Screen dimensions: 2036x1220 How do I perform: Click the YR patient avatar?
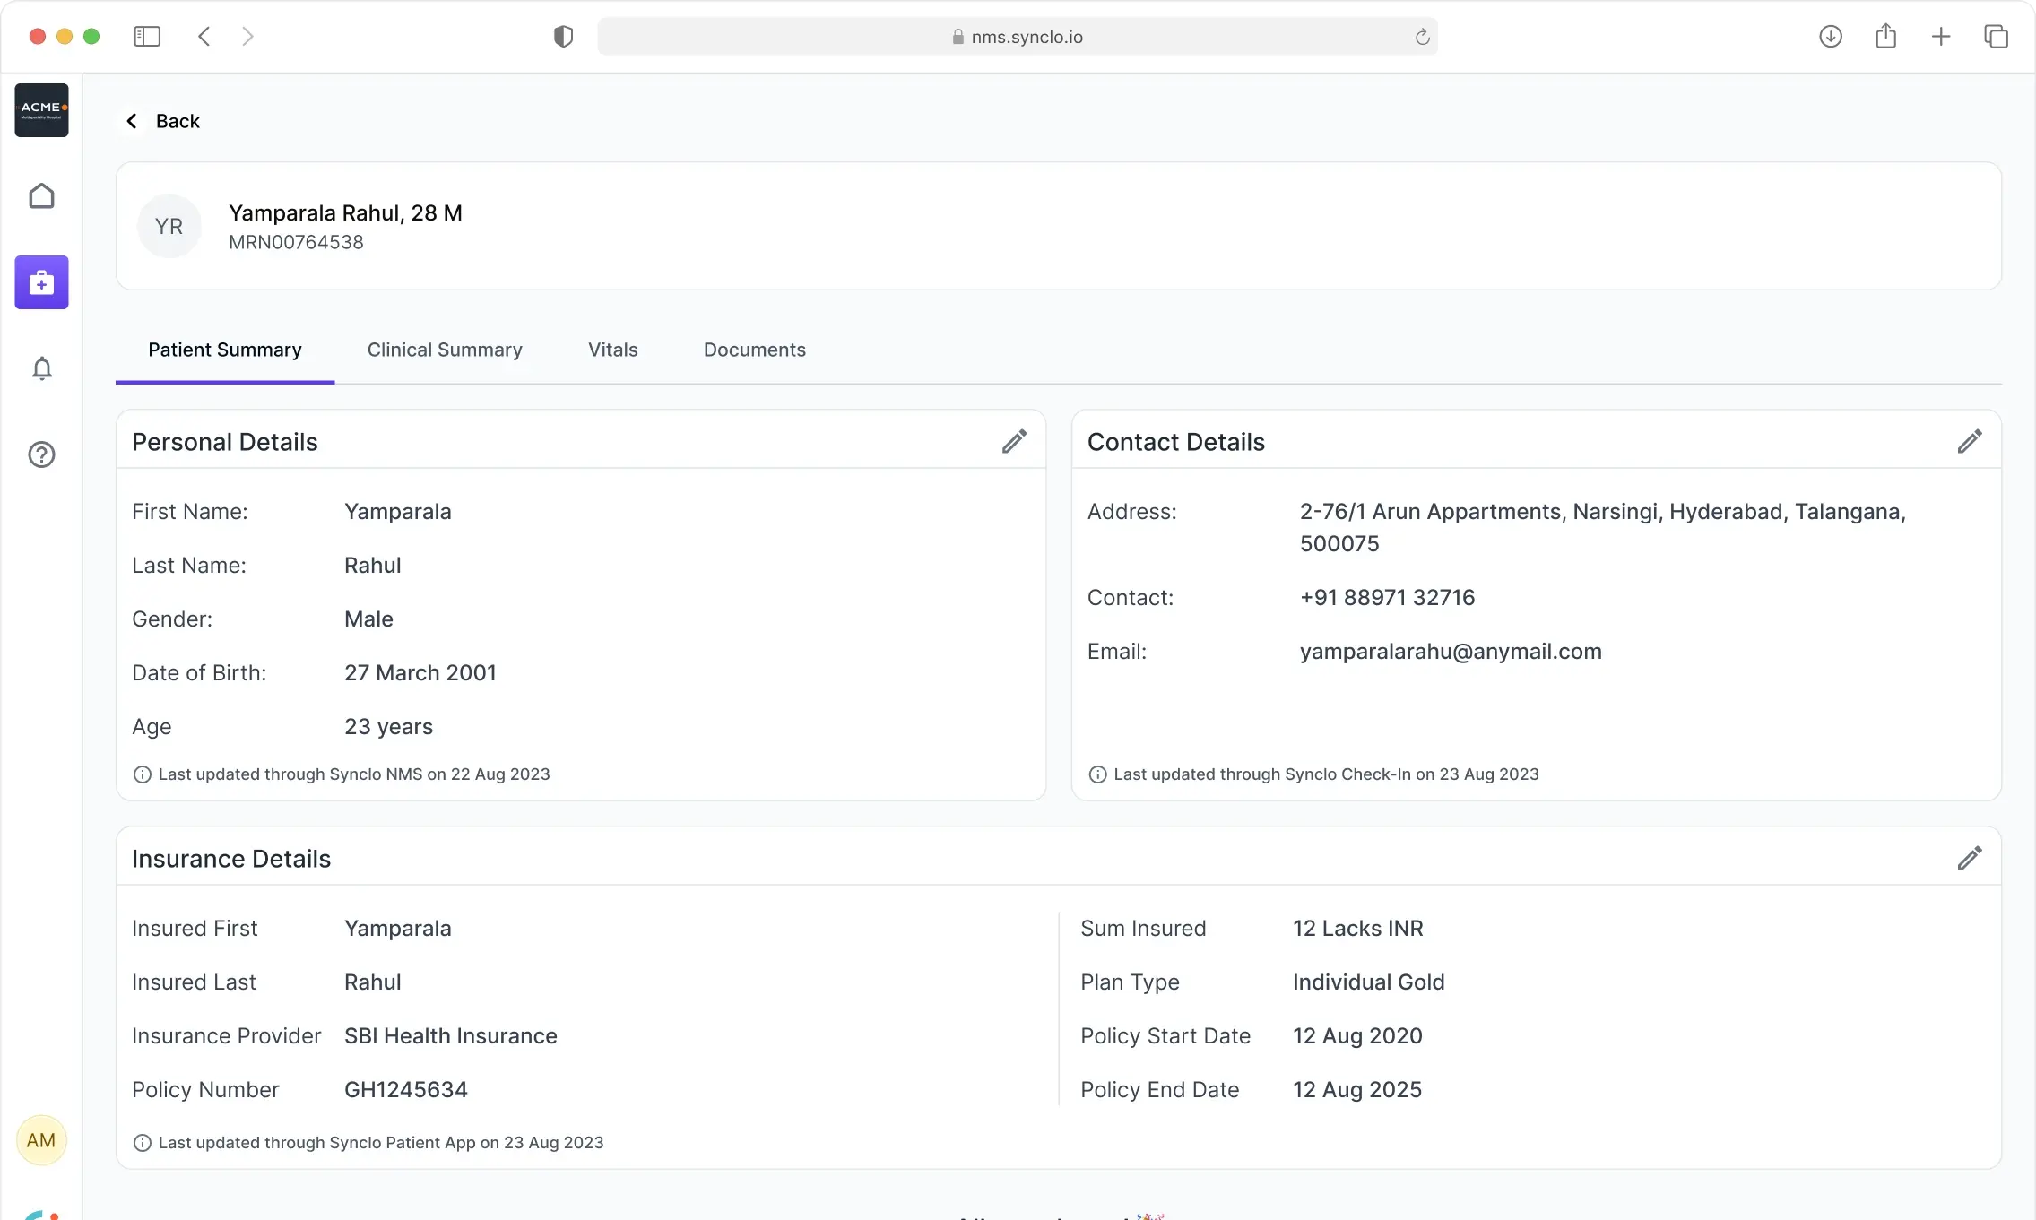click(169, 226)
